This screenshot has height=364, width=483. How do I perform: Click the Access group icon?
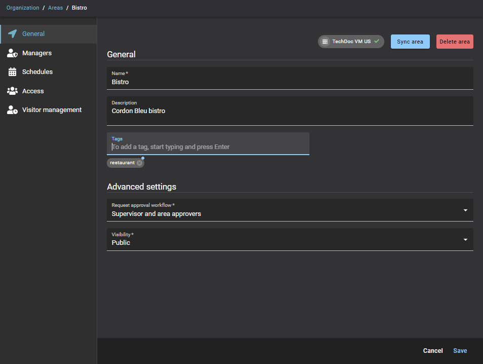coord(13,91)
